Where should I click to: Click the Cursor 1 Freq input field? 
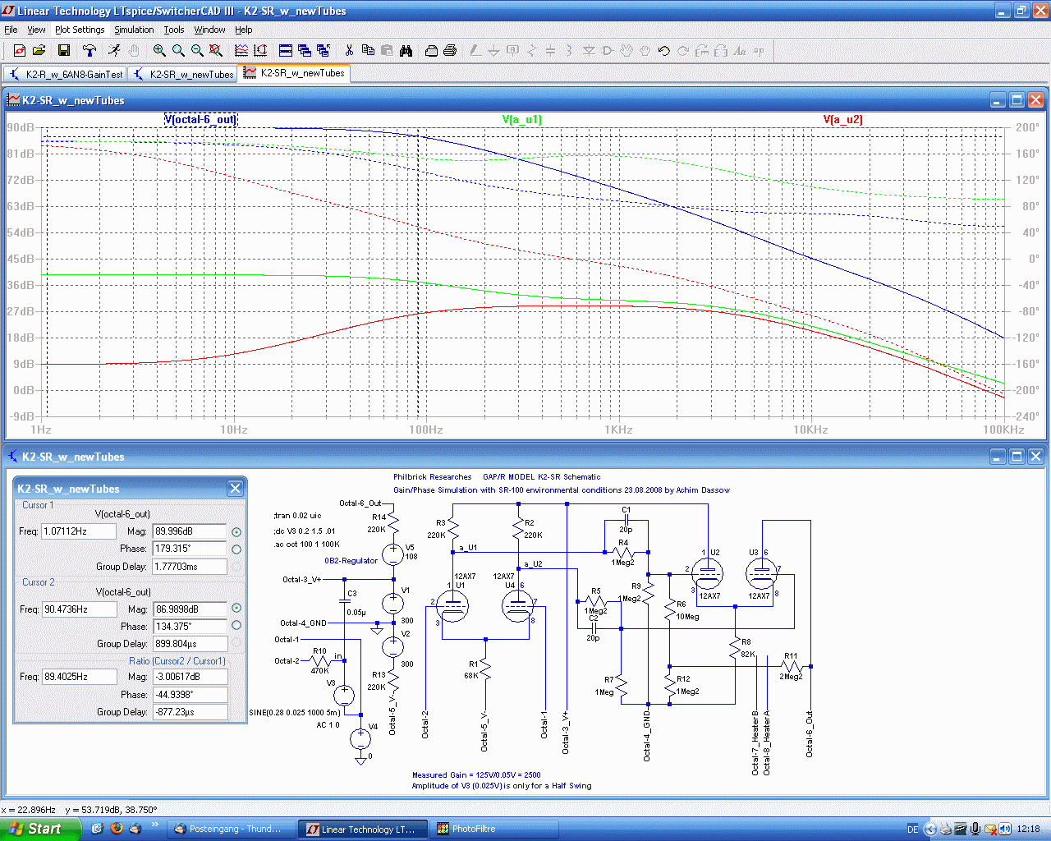[x=79, y=531]
